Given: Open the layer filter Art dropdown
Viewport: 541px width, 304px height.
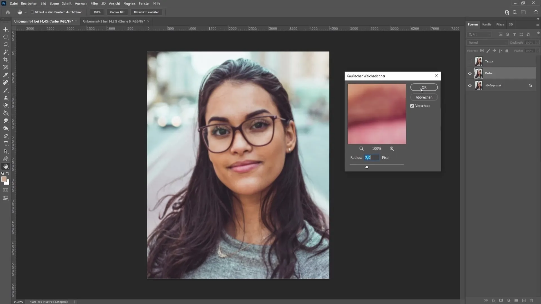Looking at the screenshot, I should click(480, 34).
